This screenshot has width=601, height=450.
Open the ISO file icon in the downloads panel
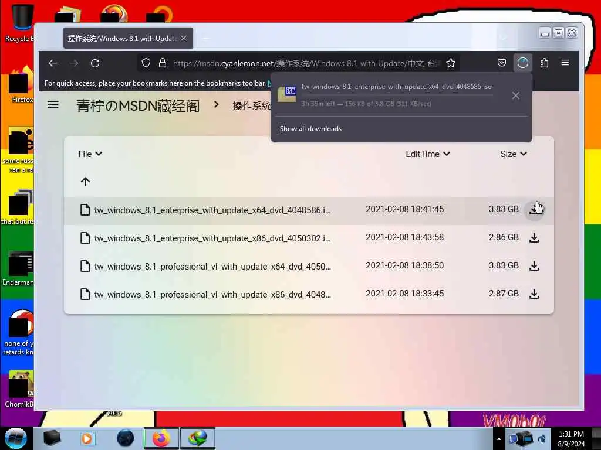[x=287, y=94]
